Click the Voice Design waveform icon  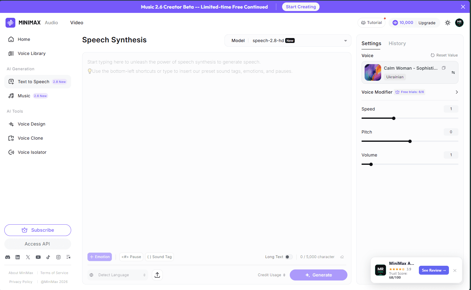(11, 124)
